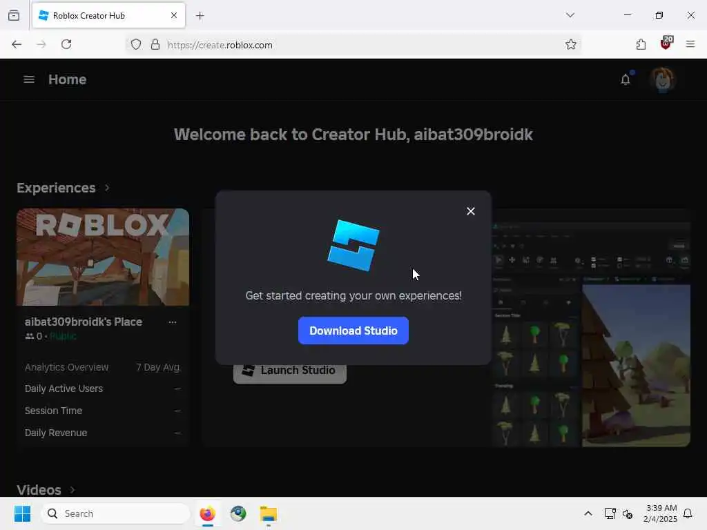The width and height of the screenshot is (707, 530).
Task: Bookmark this page with the star icon
Action: click(571, 44)
